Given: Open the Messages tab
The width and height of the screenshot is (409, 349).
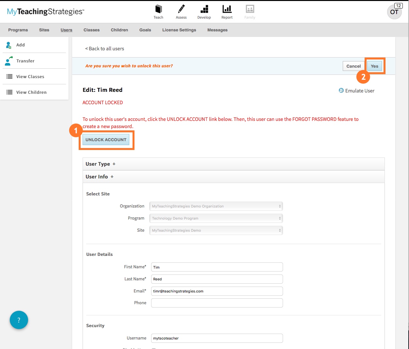Looking at the screenshot, I should [217, 30].
